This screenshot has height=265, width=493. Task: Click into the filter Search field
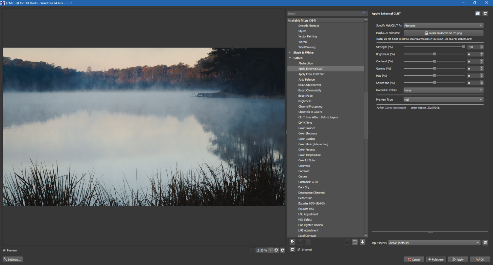[x=324, y=13]
